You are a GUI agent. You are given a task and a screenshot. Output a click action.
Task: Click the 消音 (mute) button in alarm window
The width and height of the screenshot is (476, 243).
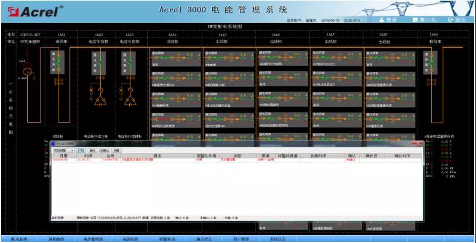(x=117, y=151)
